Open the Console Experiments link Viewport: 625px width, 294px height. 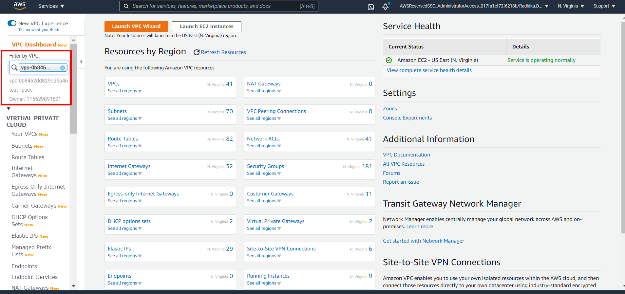pyautogui.click(x=407, y=118)
